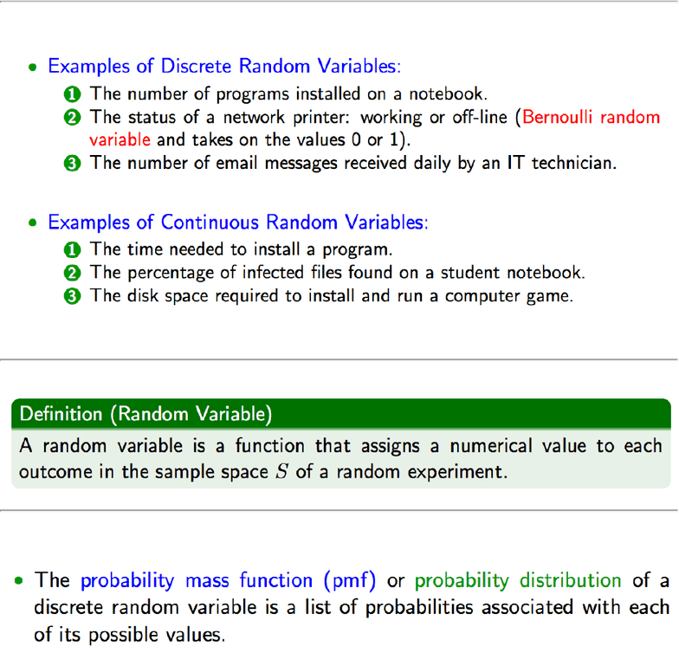Click red word 'variable' on second printer line
679x653 pixels.
coord(120,140)
